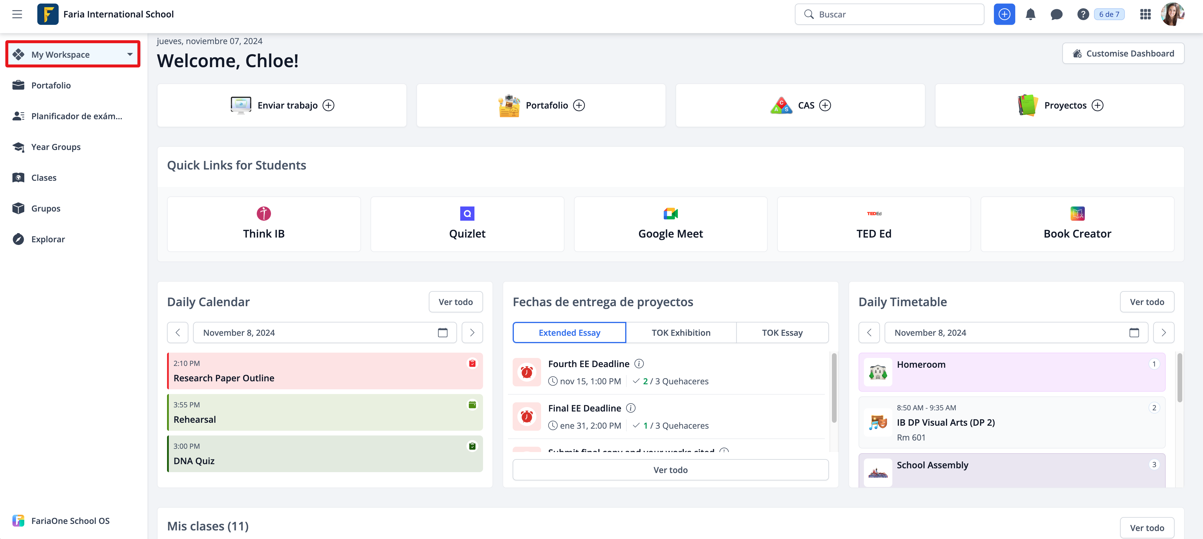This screenshot has width=1203, height=539.
Task: Click the project deadlines list scrollbar
Action: 834,387
